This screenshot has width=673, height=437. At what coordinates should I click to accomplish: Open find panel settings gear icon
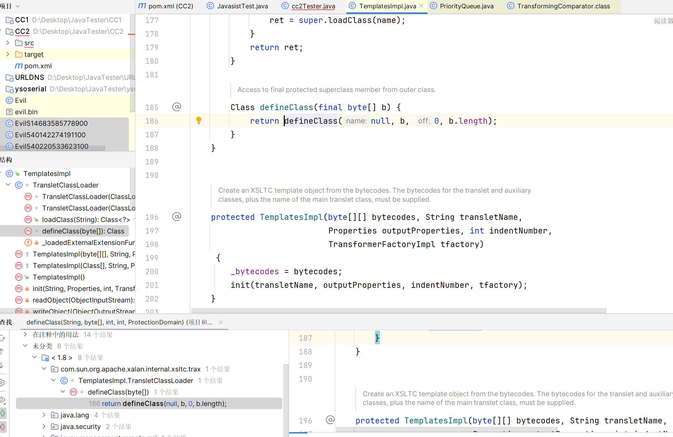point(2,383)
